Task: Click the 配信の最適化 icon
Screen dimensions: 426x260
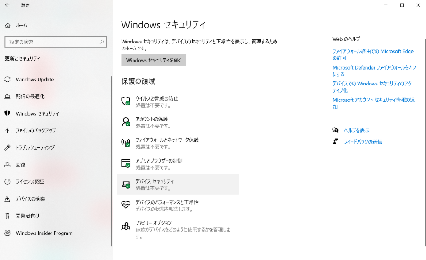Action: 8,97
